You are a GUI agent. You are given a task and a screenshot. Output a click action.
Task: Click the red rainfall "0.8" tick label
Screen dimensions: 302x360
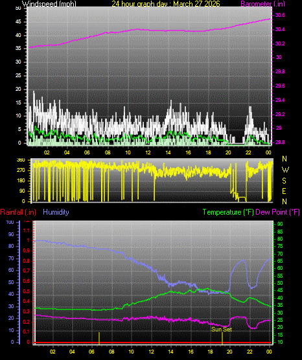[27, 261]
